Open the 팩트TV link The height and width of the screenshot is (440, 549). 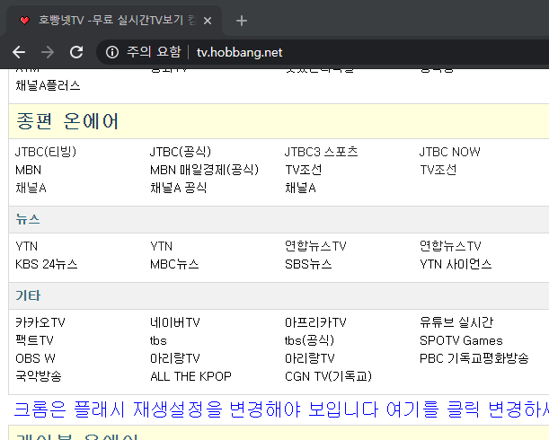click(x=34, y=340)
